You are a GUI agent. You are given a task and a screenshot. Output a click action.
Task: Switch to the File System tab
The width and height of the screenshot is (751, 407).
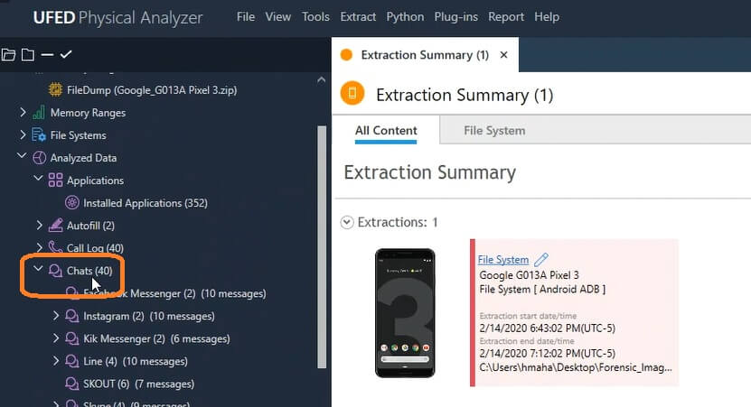click(x=494, y=131)
